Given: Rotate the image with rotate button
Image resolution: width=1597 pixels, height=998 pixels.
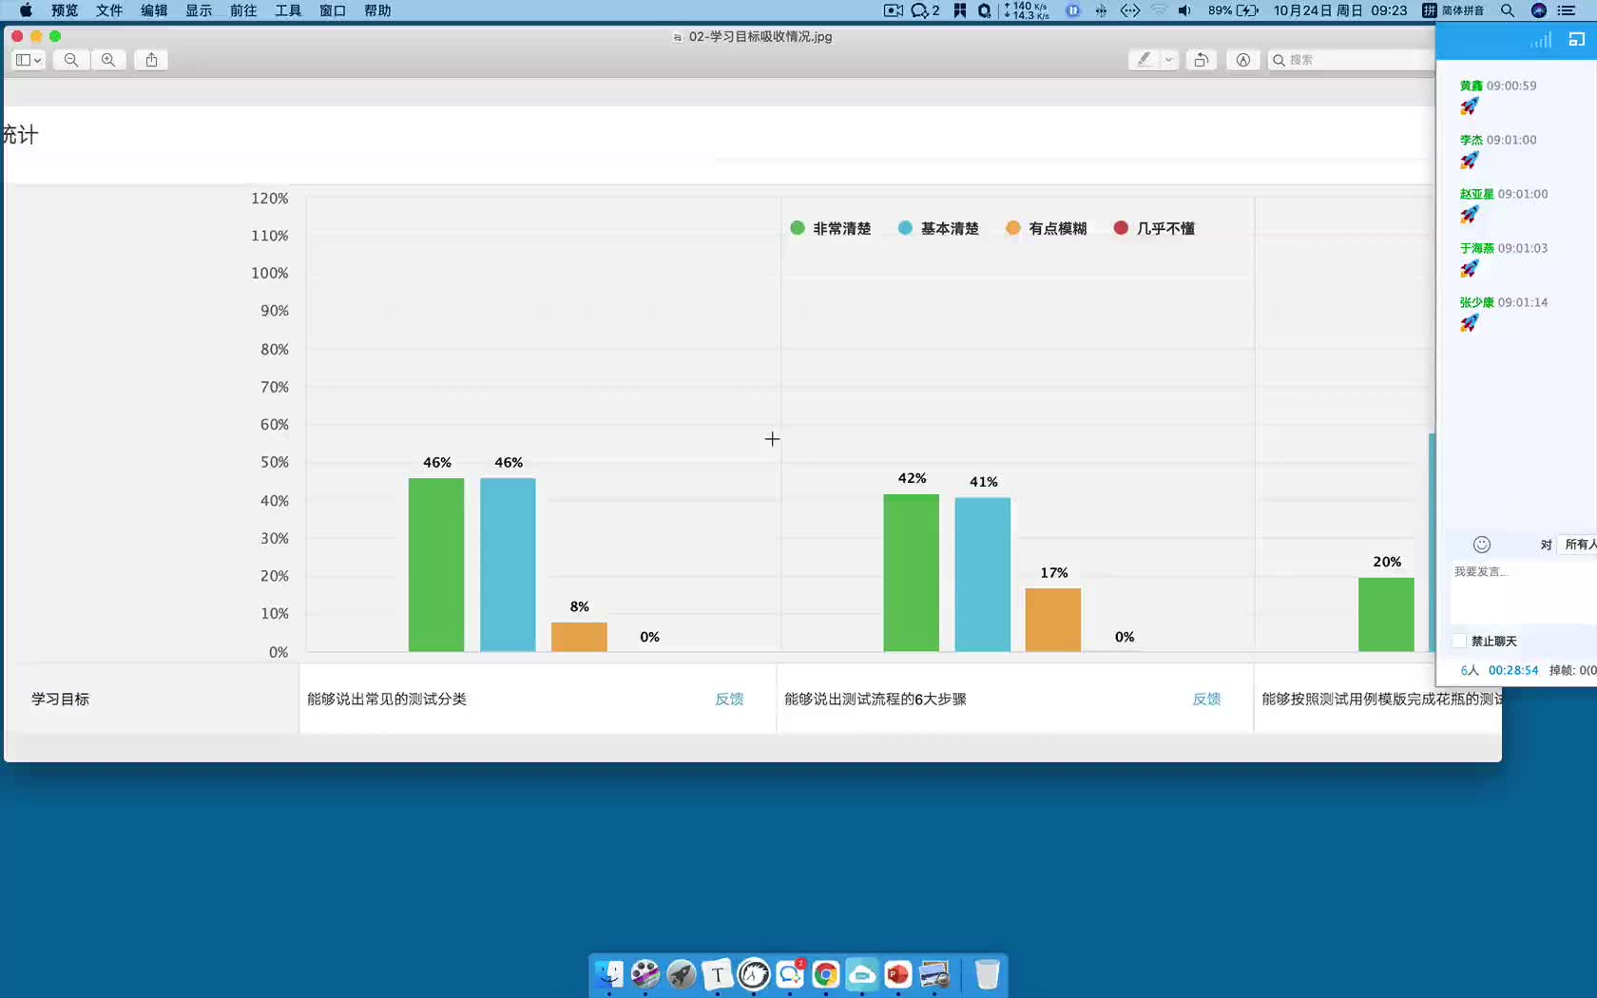Looking at the screenshot, I should coord(1202,60).
